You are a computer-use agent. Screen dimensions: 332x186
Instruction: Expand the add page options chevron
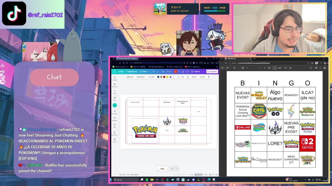(x=177, y=169)
